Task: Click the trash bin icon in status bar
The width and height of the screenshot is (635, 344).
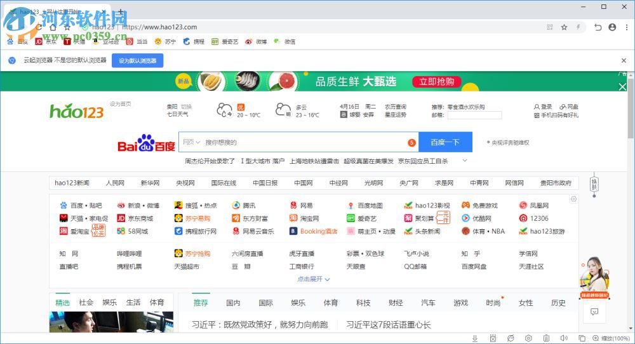Action: point(546,338)
